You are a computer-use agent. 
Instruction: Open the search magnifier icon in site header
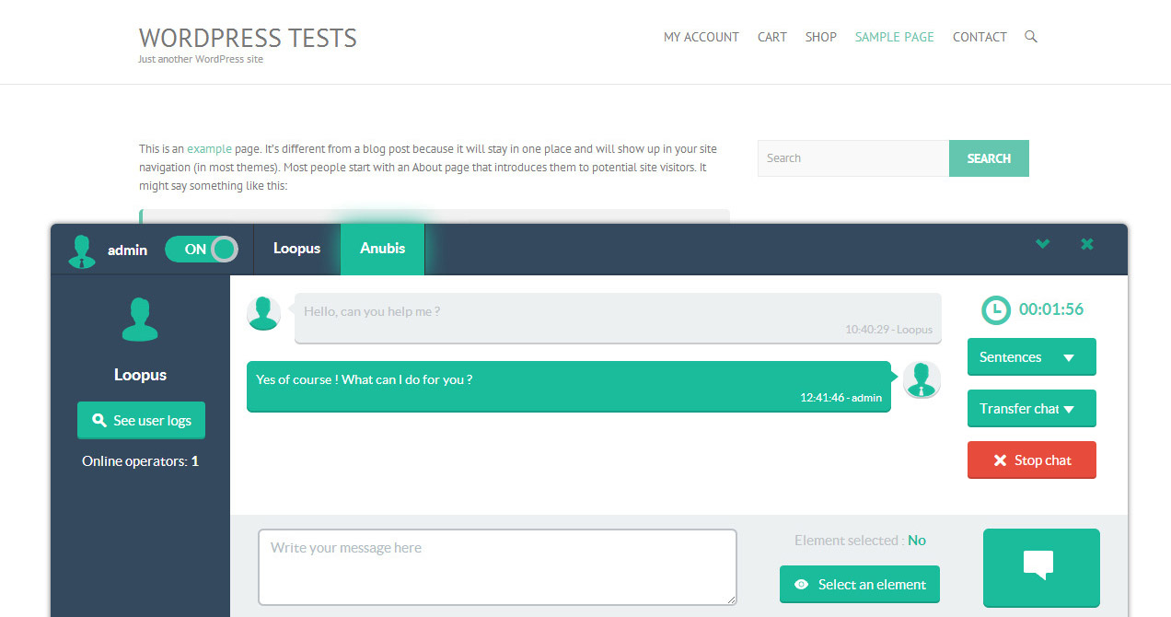pos(1030,36)
